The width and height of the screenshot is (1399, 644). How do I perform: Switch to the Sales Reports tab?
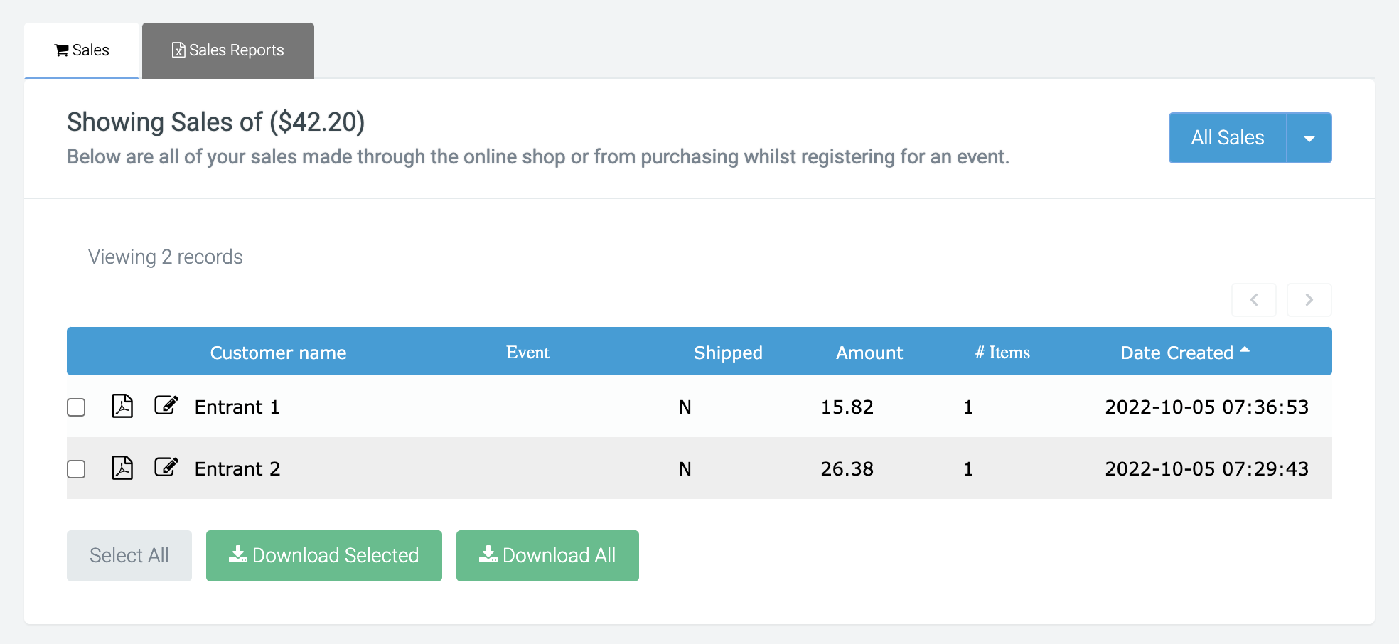pyautogui.click(x=228, y=50)
